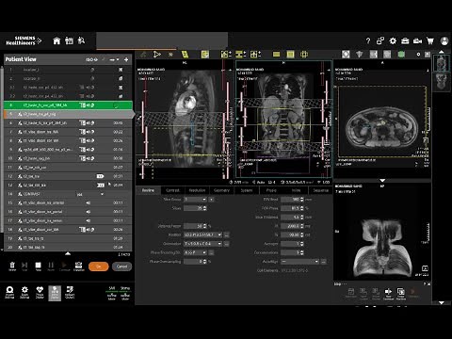452x339 pixels.
Task: Click the Cancel button
Action: coord(121,266)
